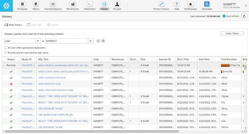
Task: Click the Clear filters button
Action: (x=232, y=33)
